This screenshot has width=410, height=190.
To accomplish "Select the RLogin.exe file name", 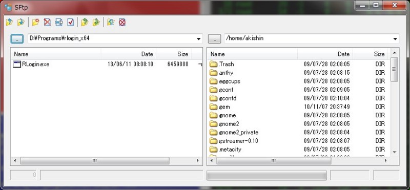I will pos(36,64).
